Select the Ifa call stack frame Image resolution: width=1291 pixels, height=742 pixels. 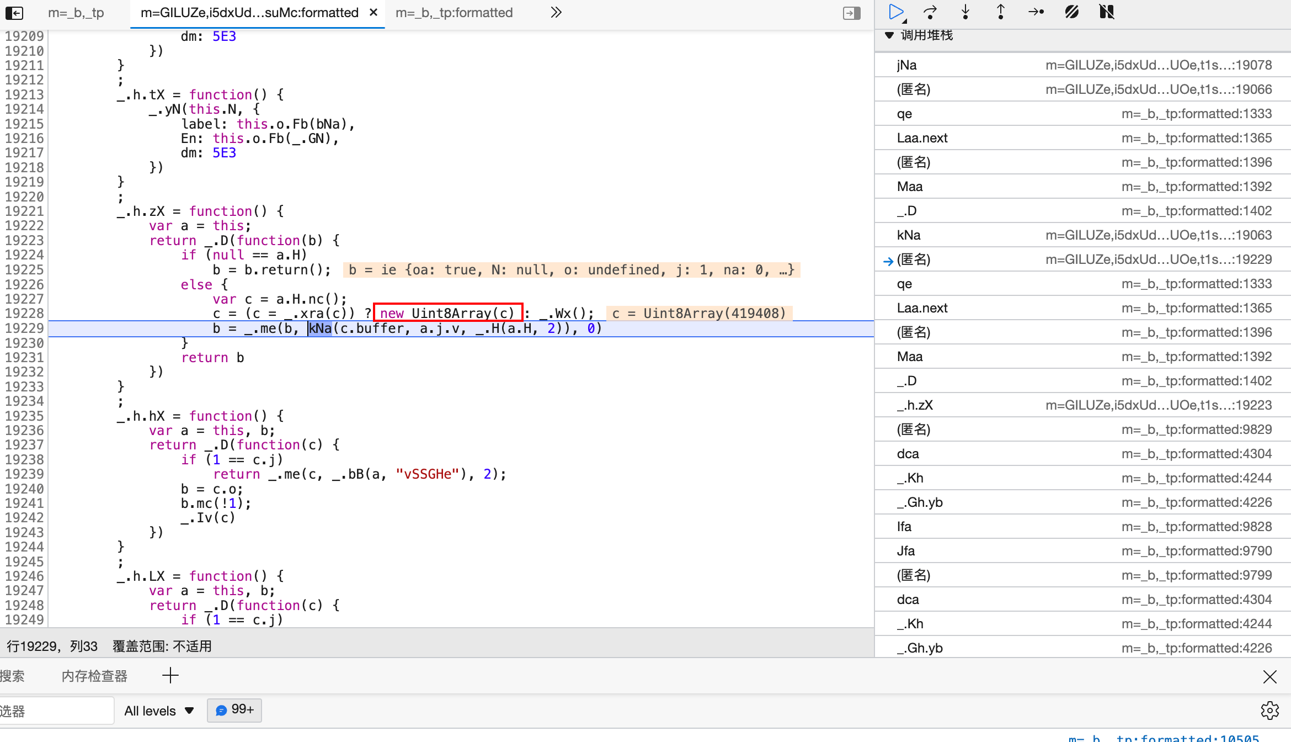coord(1082,527)
